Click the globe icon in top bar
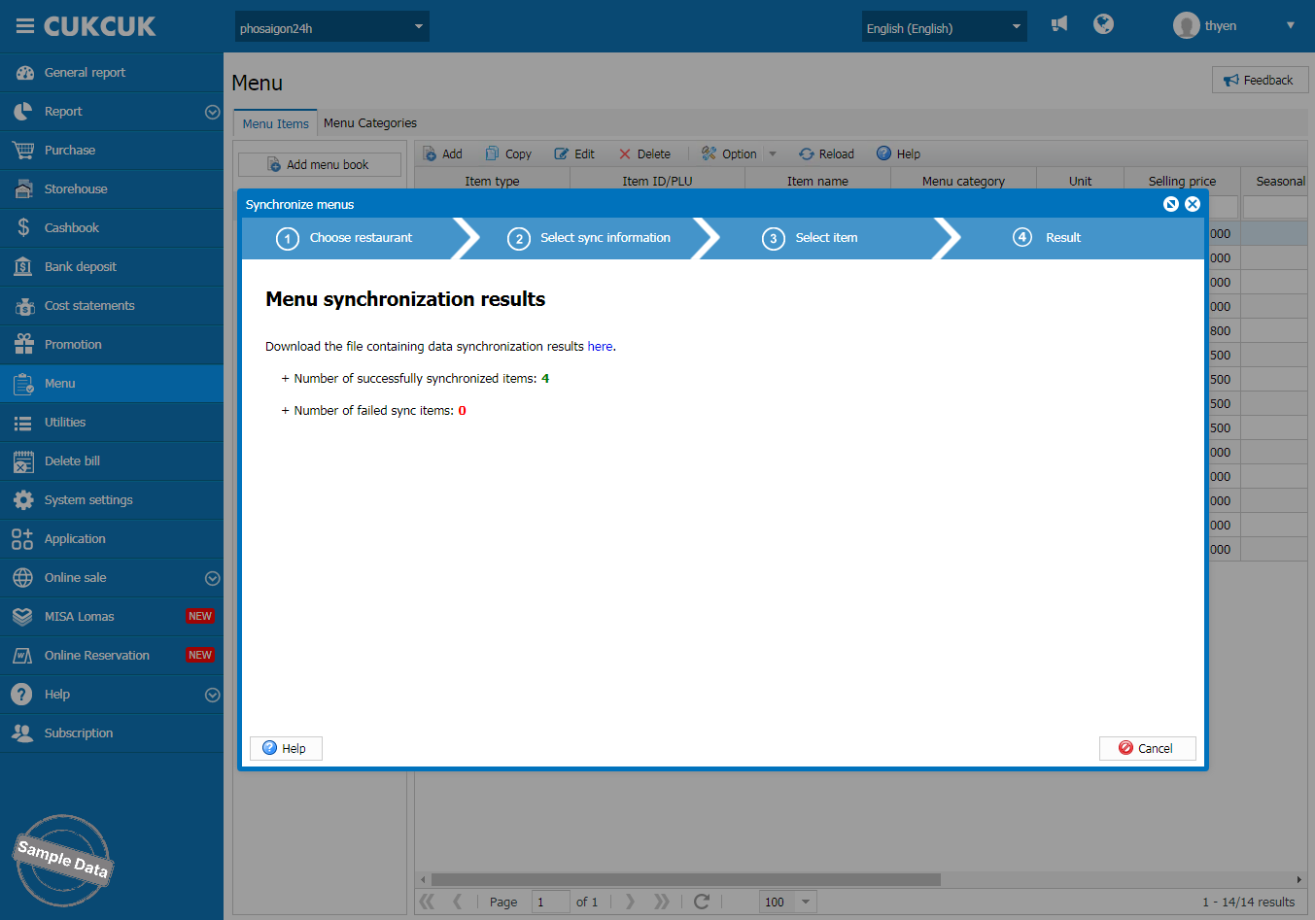Image resolution: width=1315 pixels, height=920 pixels. click(1103, 24)
